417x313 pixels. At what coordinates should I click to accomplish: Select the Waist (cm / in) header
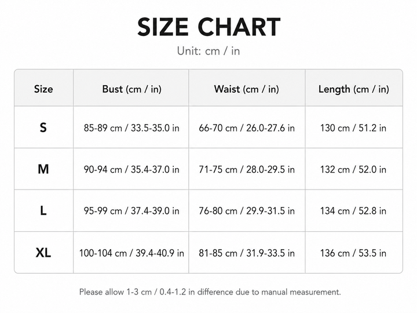[247, 89]
